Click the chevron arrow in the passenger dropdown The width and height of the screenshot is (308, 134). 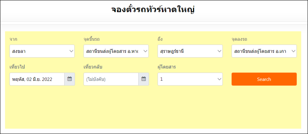point(219,79)
